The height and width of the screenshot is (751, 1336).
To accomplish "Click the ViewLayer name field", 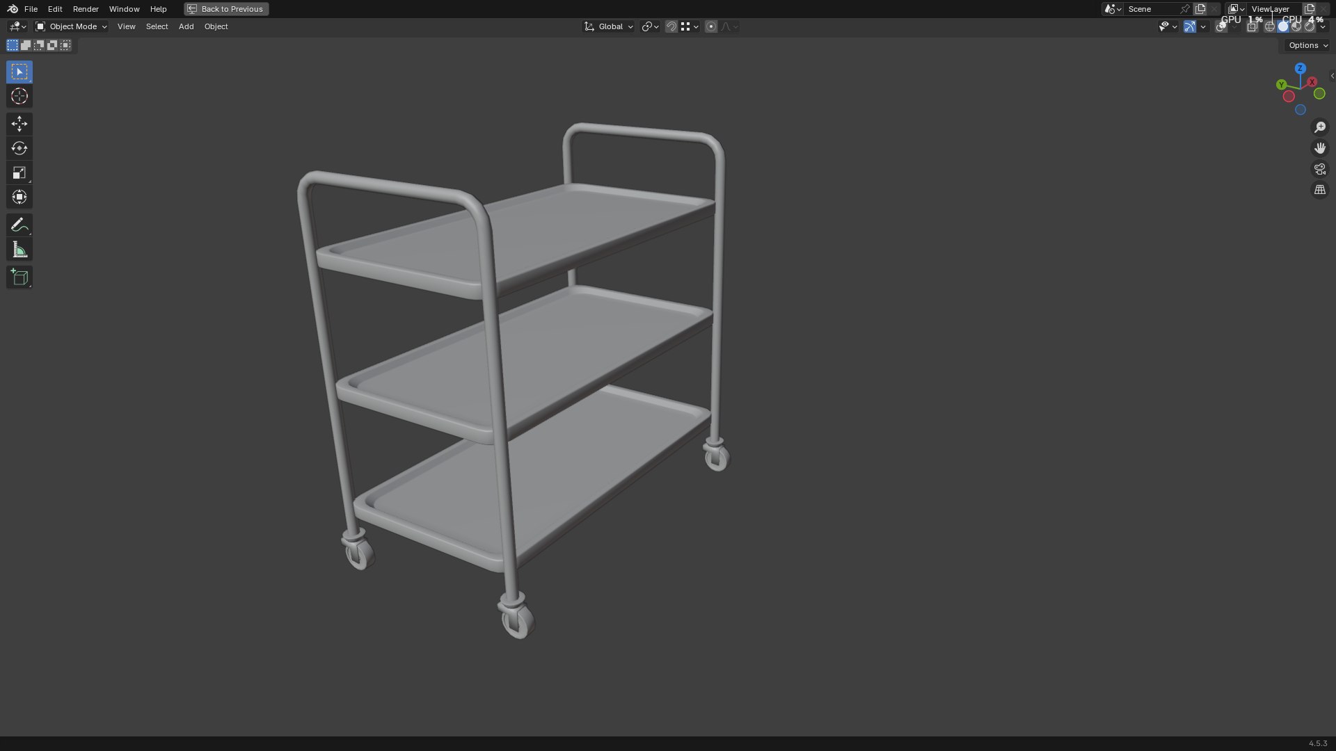I will 1273,9.
